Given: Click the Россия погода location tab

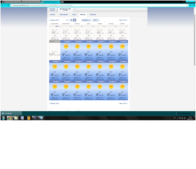Looking at the screenshot, I should 52,10.
